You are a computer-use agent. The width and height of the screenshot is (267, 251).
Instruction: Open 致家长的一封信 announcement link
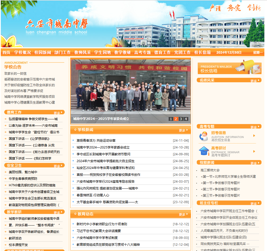coord(15,74)
